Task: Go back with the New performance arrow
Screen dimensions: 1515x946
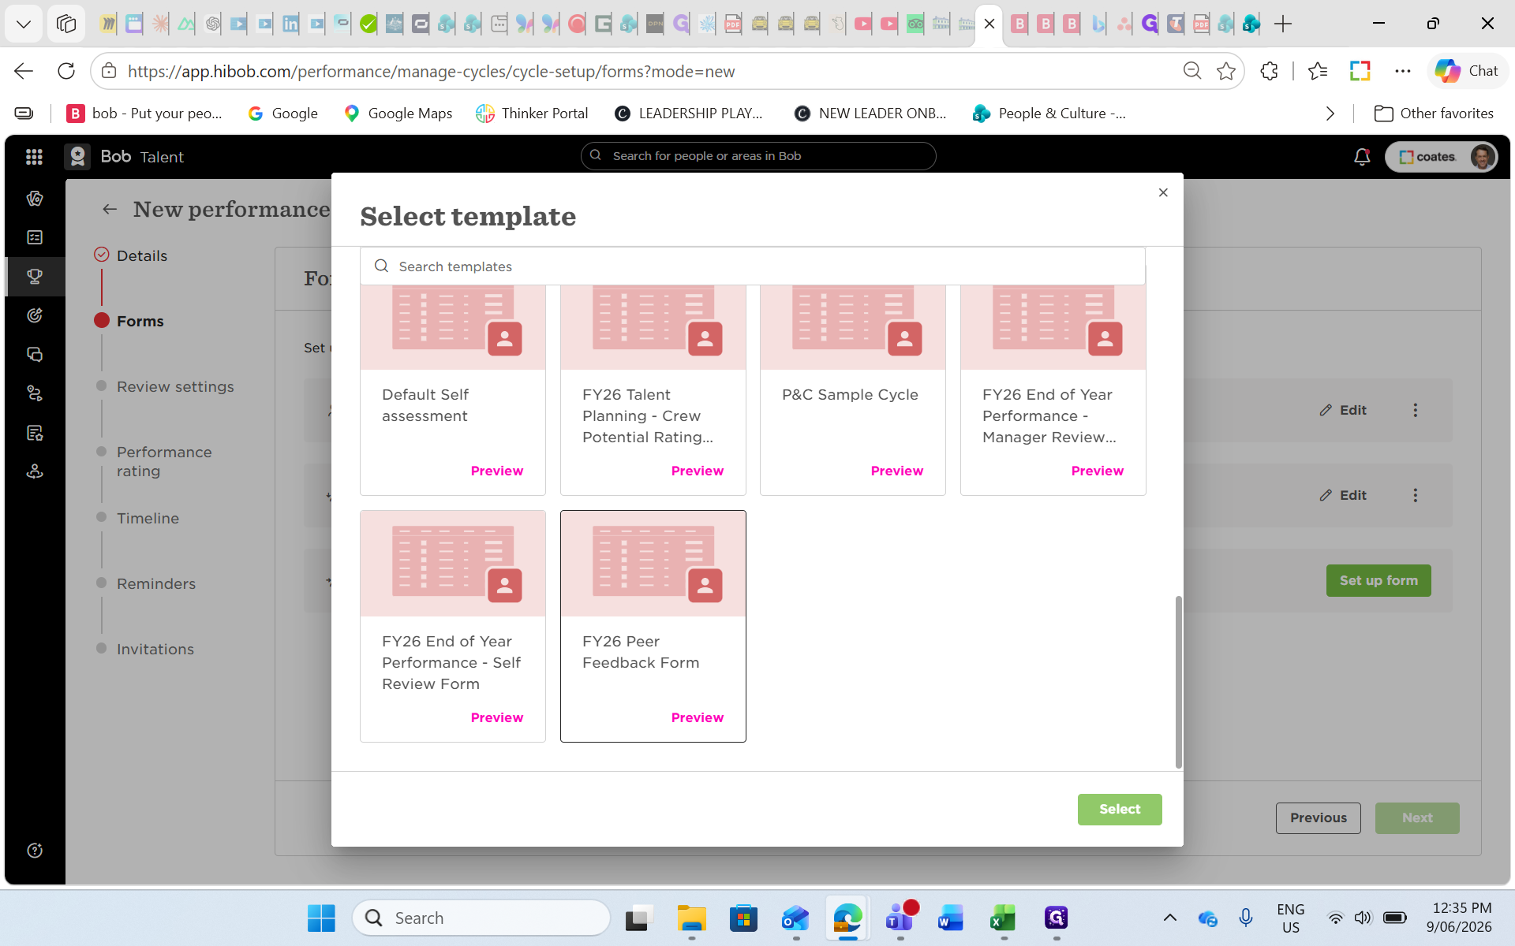Action: pos(110,209)
